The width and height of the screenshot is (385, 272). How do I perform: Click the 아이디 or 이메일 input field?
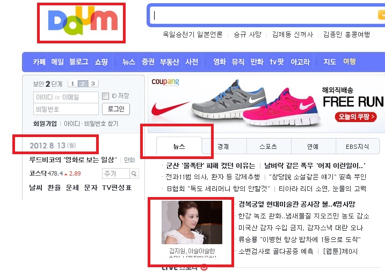coord(66,97)
